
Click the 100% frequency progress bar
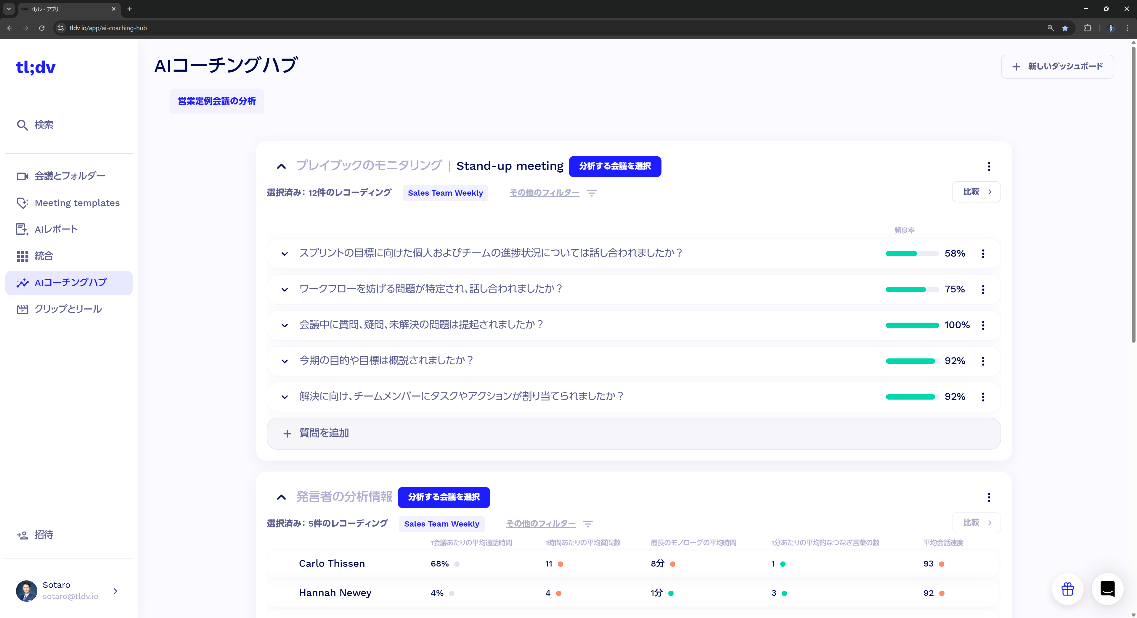tap(912, 325)
